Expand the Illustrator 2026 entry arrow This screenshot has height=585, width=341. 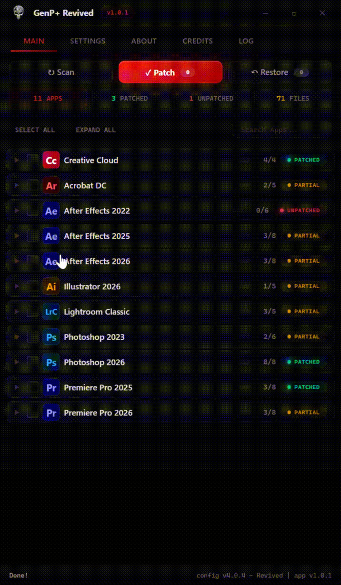point(17,286)
